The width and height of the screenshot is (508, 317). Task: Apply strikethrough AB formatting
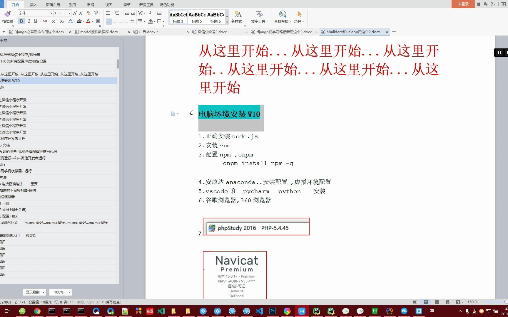(44, 21)
